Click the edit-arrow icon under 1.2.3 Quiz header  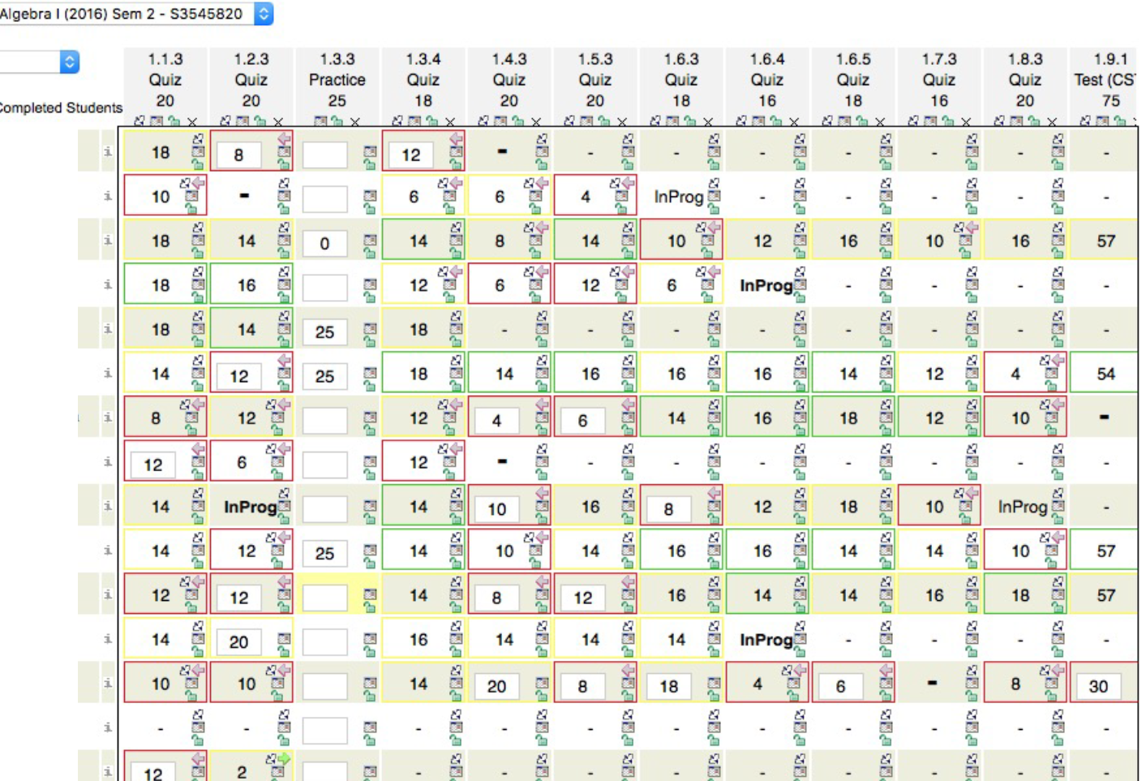pos(225,122)
